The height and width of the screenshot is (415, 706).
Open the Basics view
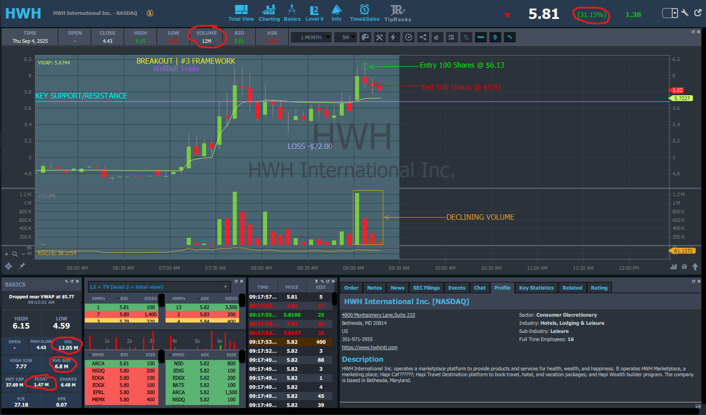click(292, 13)
